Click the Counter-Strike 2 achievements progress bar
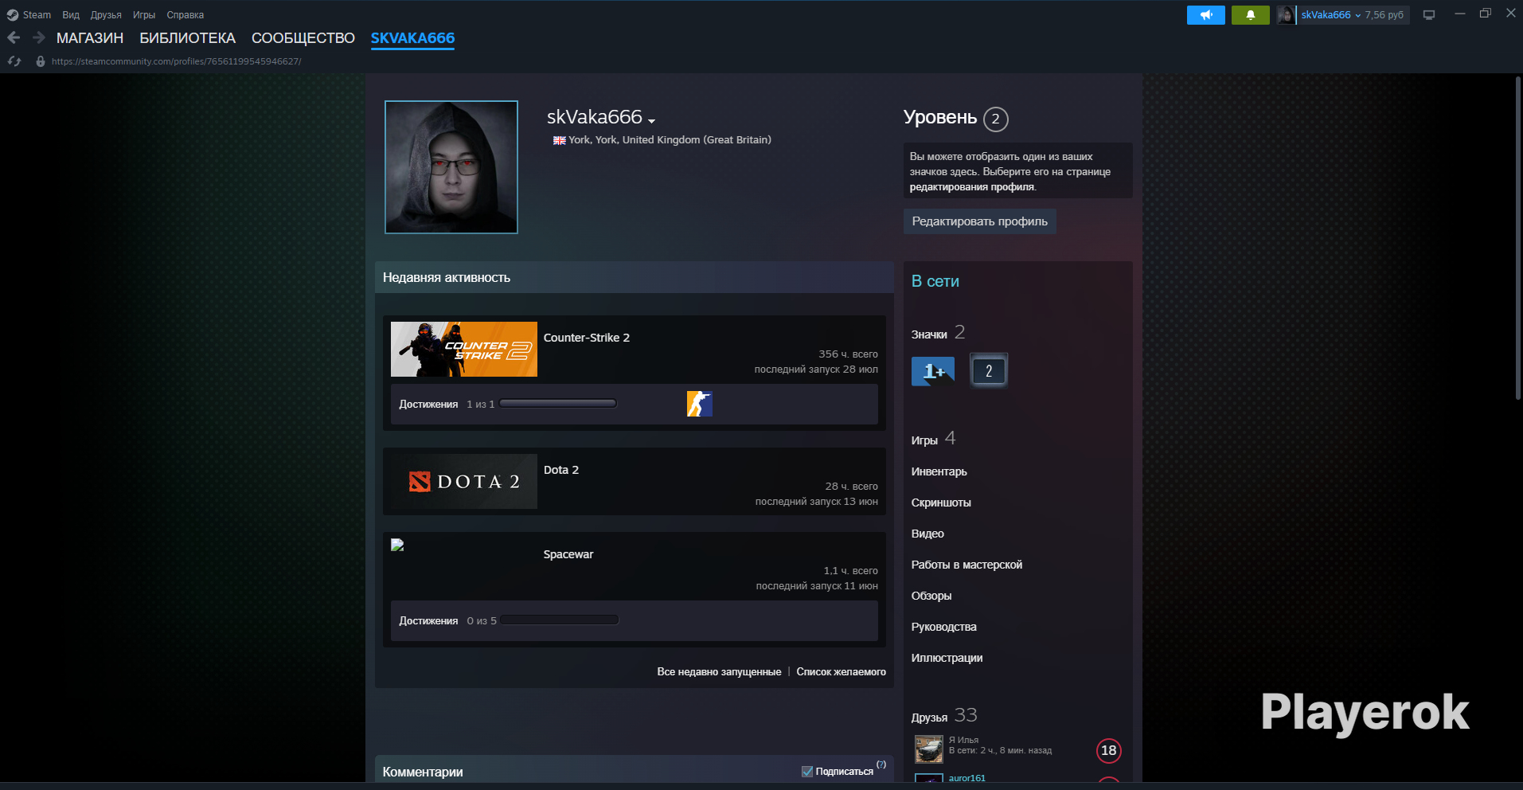Screen dimensions: 1523x790 [x=558, y=404]
